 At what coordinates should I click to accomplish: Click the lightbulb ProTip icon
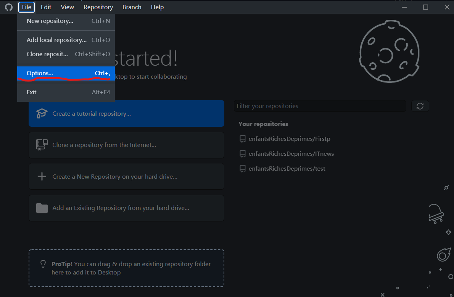tap(43, 264)
